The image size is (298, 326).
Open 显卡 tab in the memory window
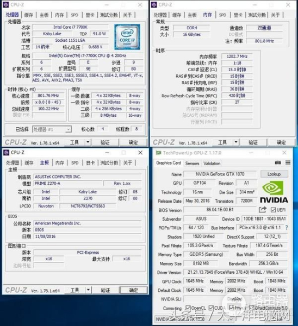click(x=238, y=15)
